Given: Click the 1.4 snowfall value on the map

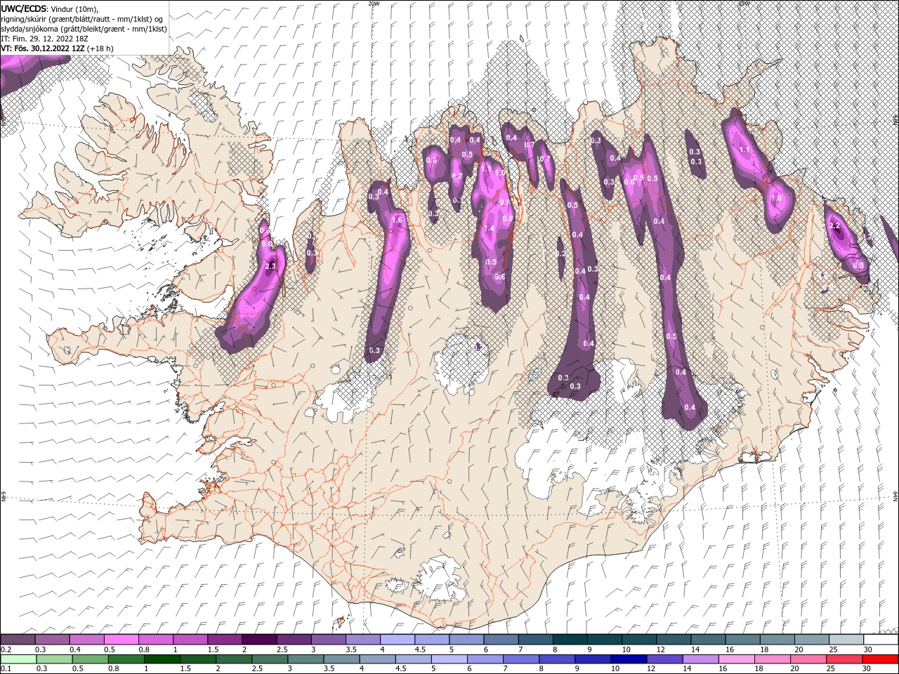Looking at the screenshot, I should 490,229.
